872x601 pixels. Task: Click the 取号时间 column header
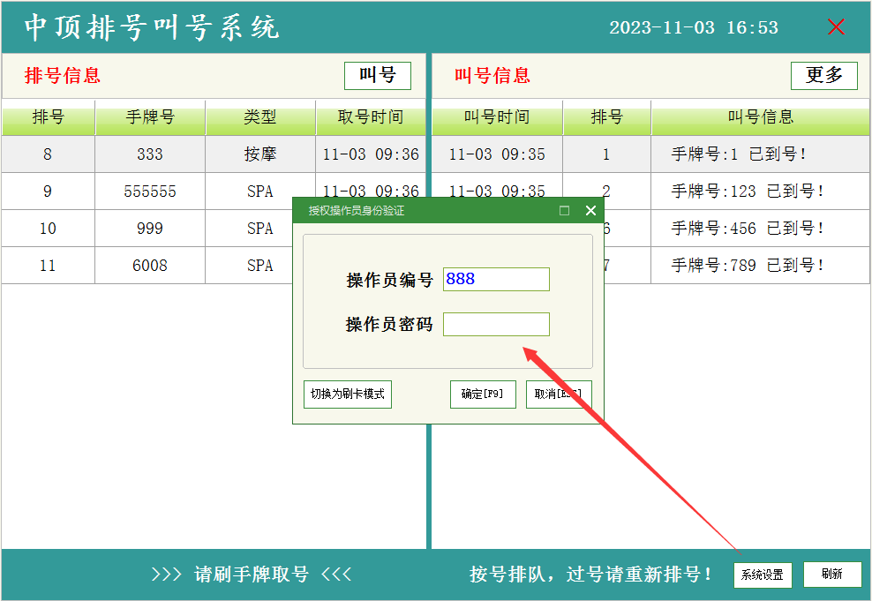[371, 117]
